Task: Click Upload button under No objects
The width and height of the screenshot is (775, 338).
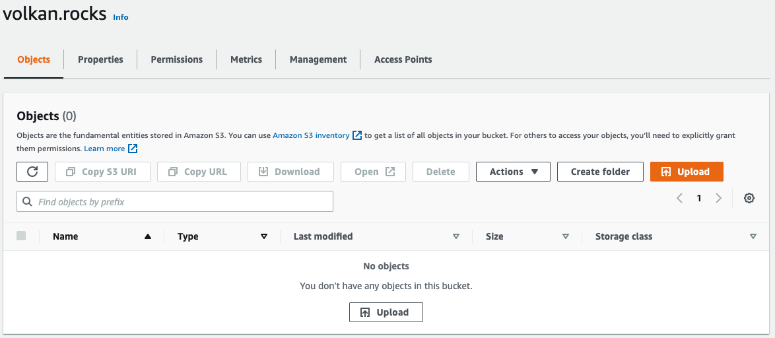Action: point(386,312)
